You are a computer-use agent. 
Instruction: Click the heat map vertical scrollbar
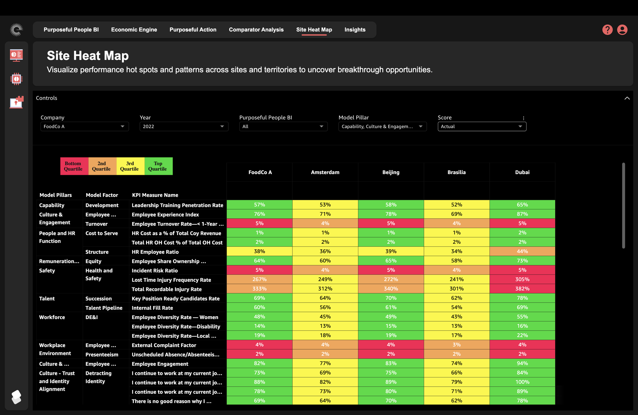[623, 205]
